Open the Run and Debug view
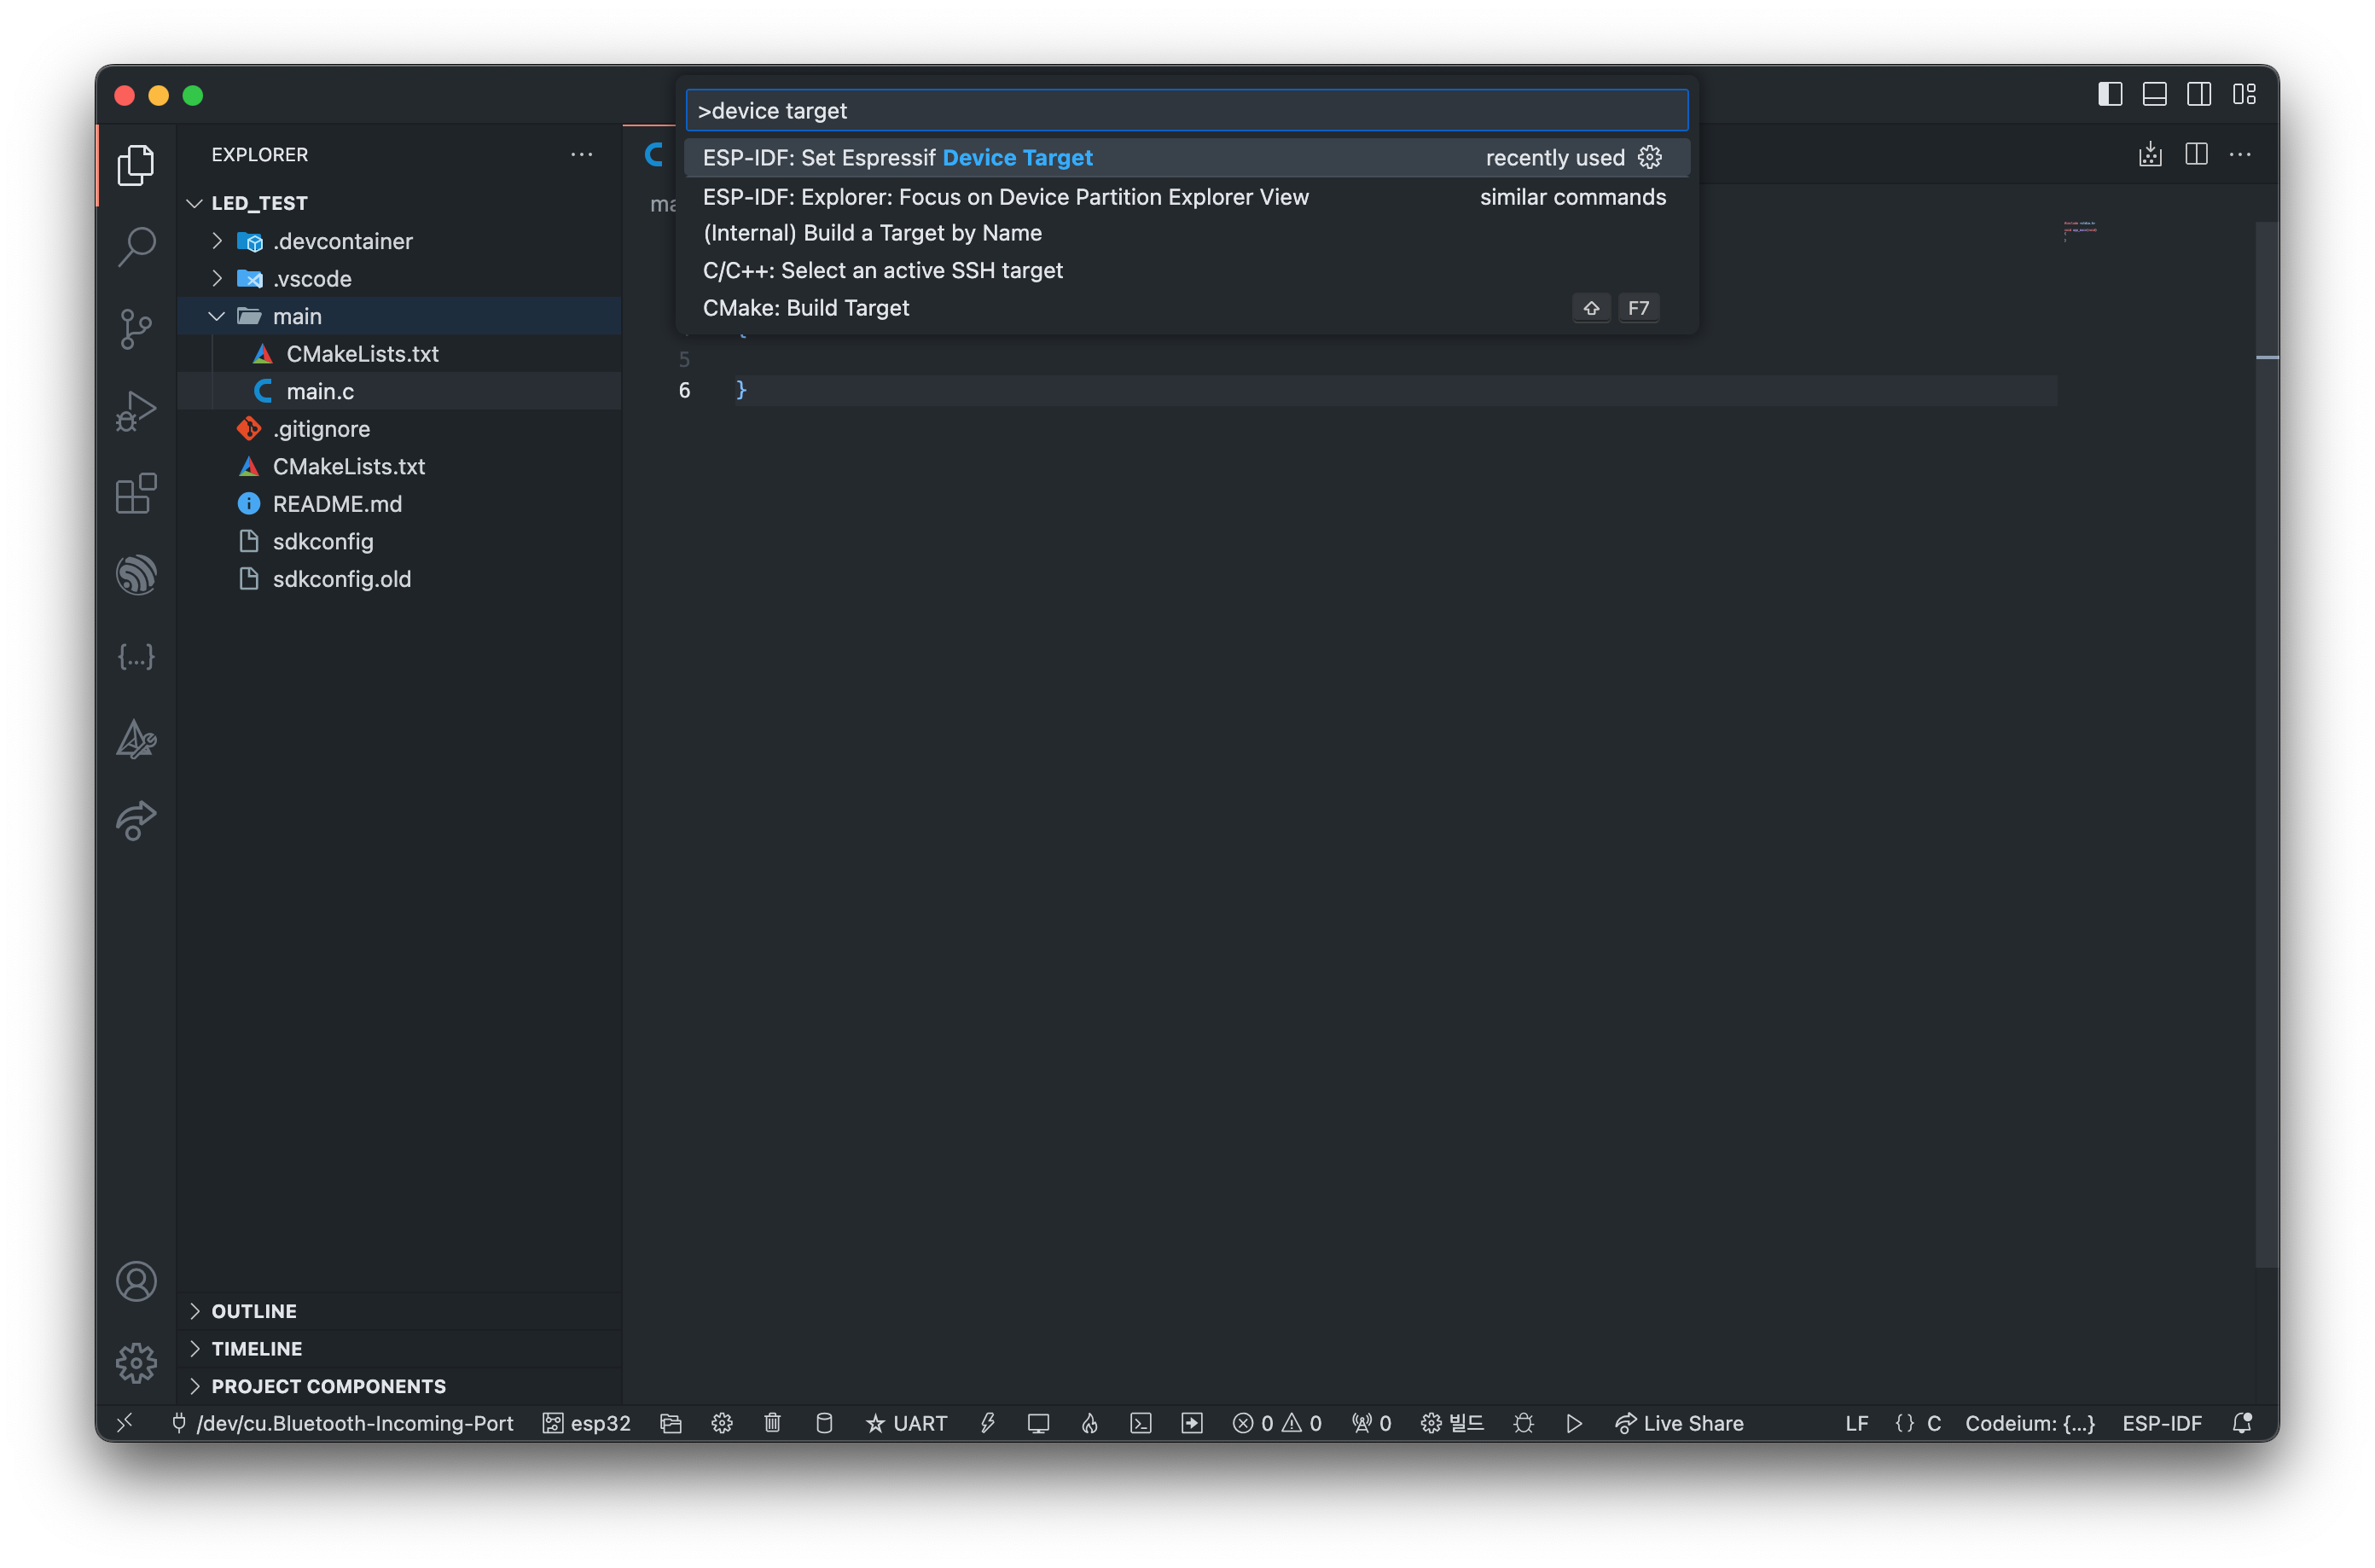 (x=136, y=410)
